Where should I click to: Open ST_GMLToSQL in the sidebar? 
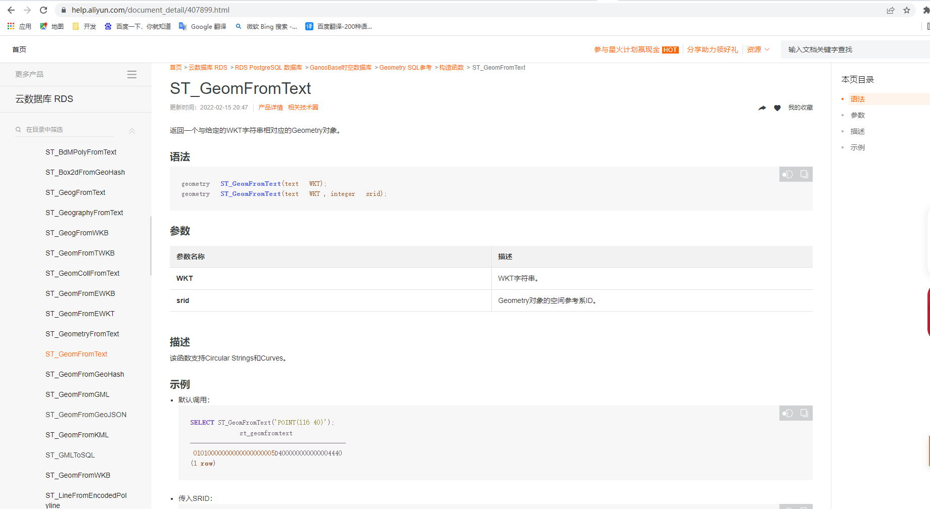coord(70,455)
